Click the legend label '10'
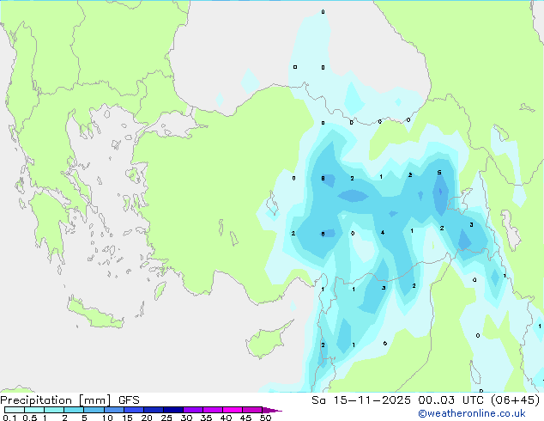Image resolution: width=544 pixels, height=421 pixels. (x=107, y=418)
